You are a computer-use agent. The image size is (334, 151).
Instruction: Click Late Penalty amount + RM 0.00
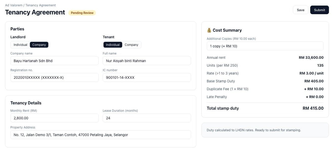pyautogui.click(x=315, y=97)
